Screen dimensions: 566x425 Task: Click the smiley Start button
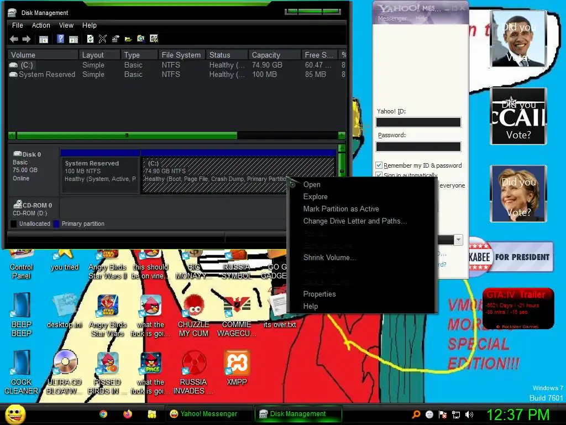coord(15,414)
